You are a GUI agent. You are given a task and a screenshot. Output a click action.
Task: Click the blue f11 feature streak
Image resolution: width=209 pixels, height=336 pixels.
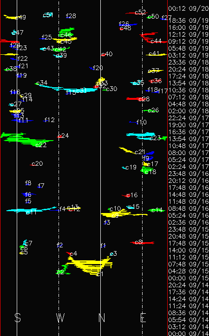22,121
